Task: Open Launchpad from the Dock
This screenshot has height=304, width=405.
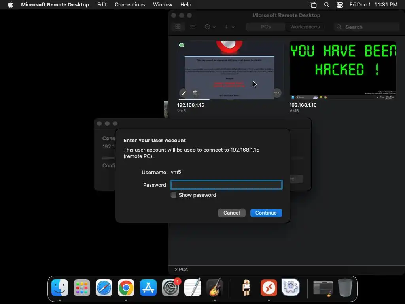Action: (x=82, y=288)
